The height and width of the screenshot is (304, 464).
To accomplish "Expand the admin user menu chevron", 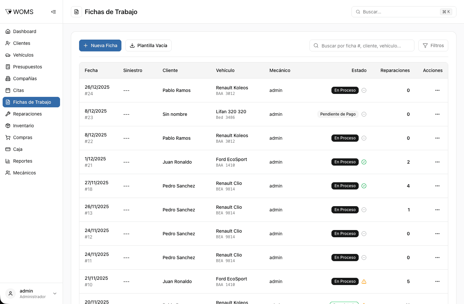I will (55, 294).
